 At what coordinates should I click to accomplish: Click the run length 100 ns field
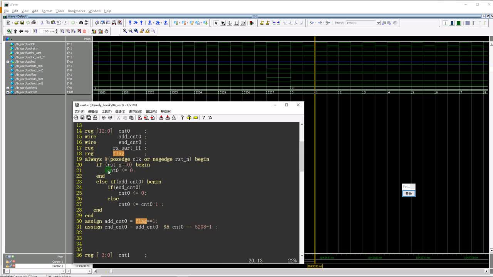47,31
